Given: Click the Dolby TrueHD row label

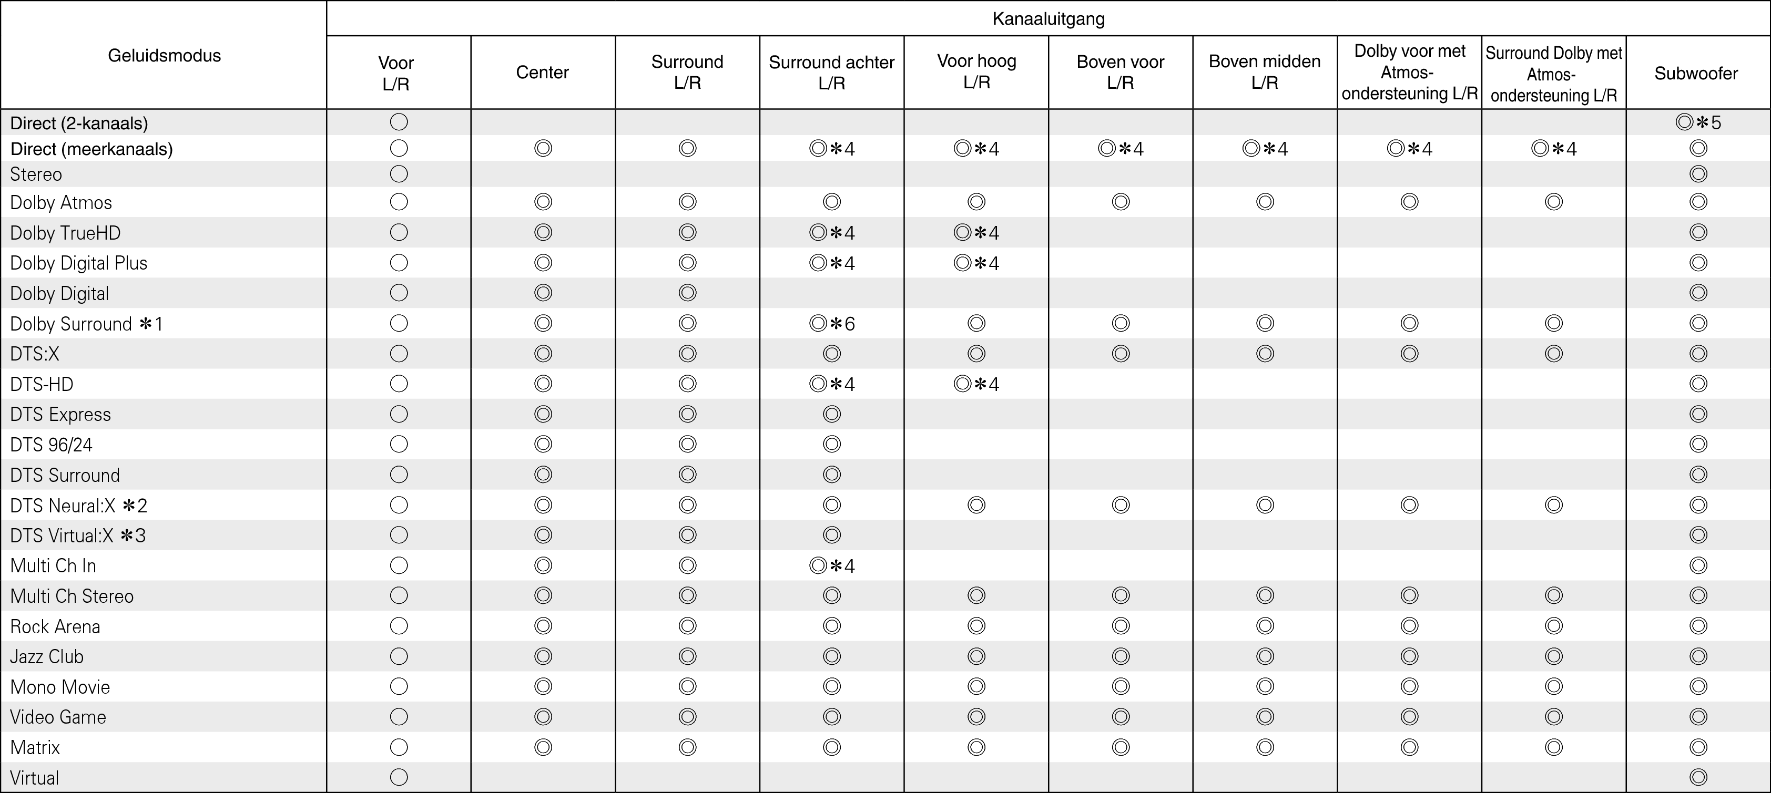Looking at the screenshot, I should [65, 233].
